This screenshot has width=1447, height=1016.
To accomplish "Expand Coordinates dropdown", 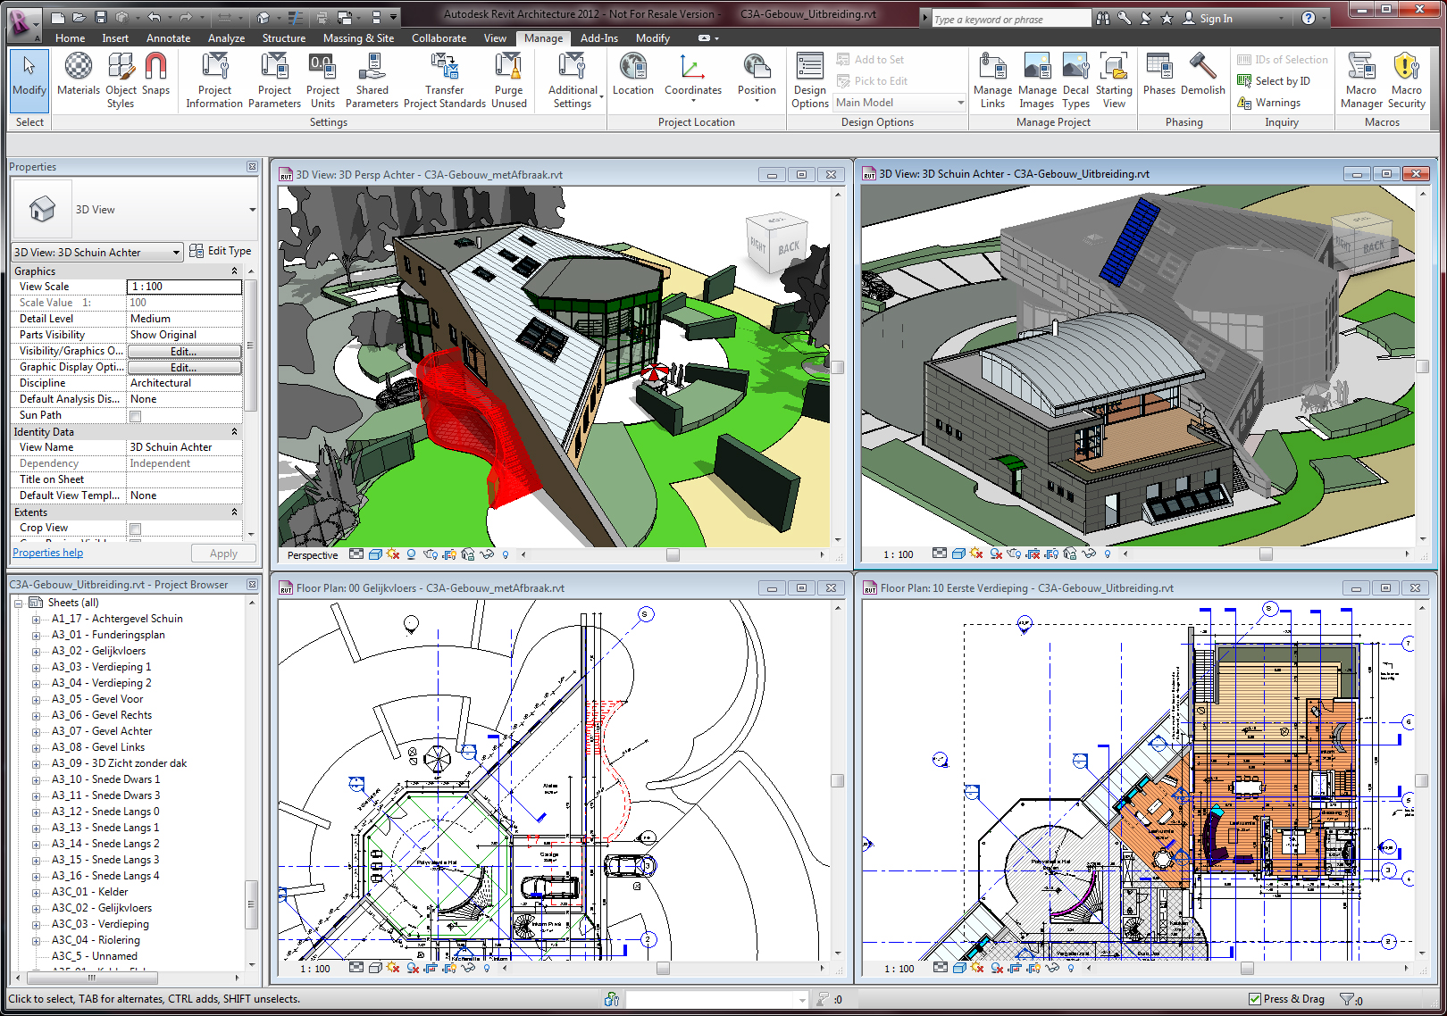I will 692,100.
